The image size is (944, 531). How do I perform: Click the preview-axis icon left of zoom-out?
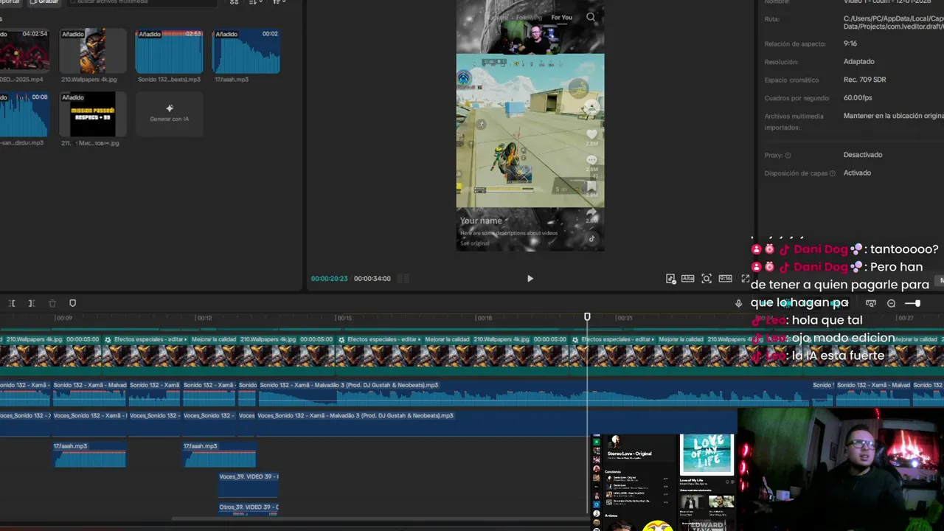[x=871, y=303]
